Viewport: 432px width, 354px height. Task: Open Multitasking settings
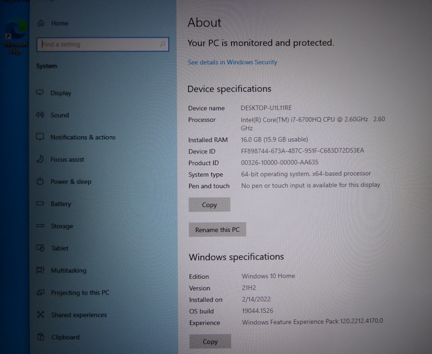tap(69, 271)
